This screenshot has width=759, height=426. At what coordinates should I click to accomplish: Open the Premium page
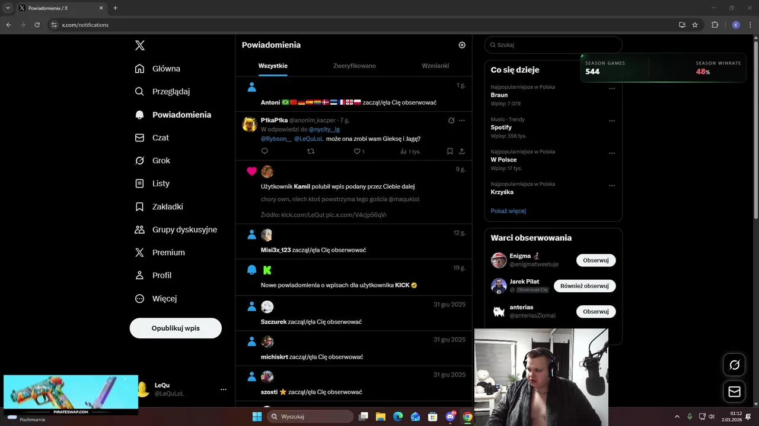(160, 253)
